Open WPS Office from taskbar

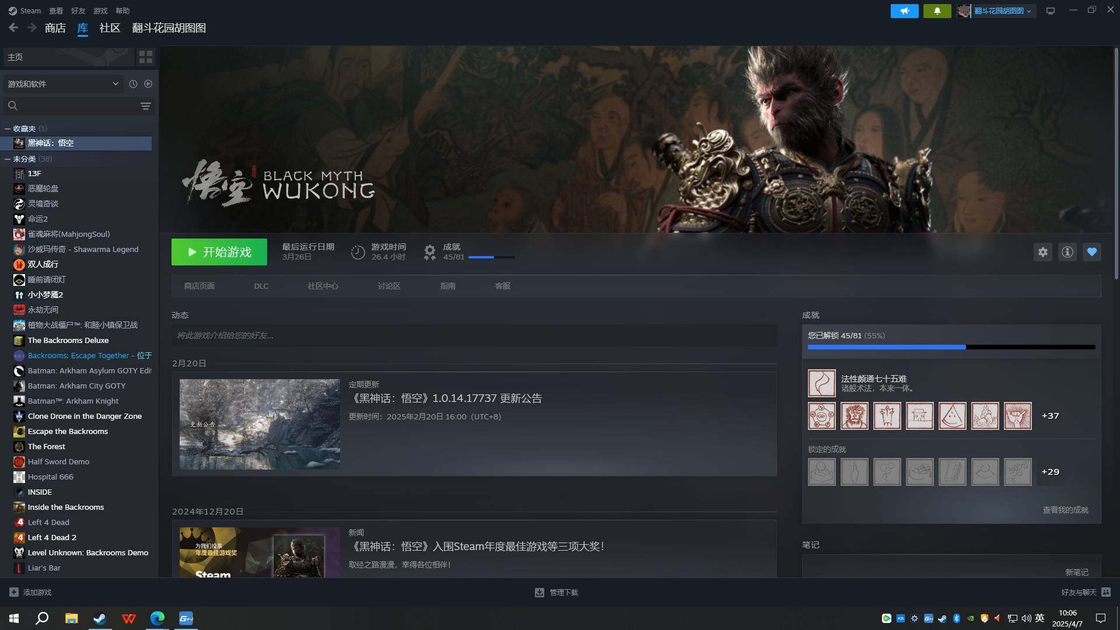click(129, 618)
